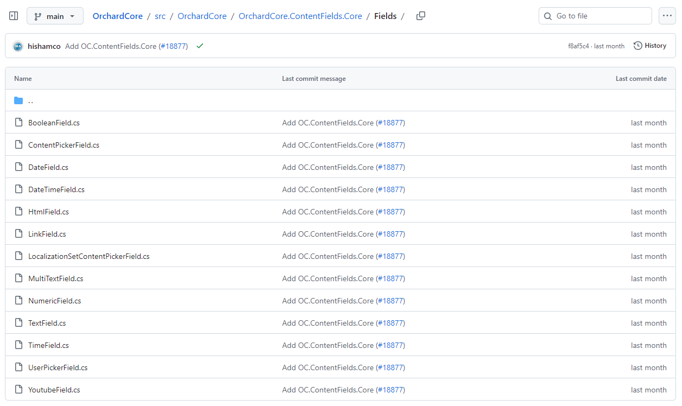682x406 pixels.
Task: Open TextField.cs file
Action: (47, 323)
